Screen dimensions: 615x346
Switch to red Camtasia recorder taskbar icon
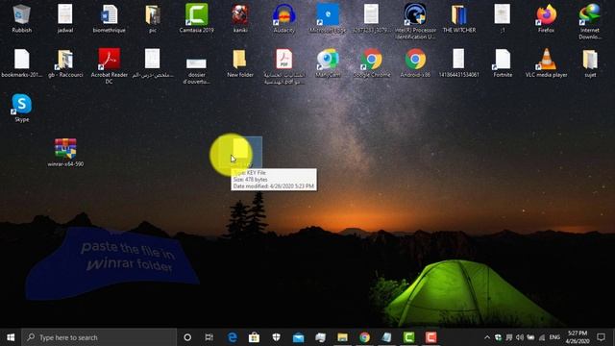tap(430, 337)
